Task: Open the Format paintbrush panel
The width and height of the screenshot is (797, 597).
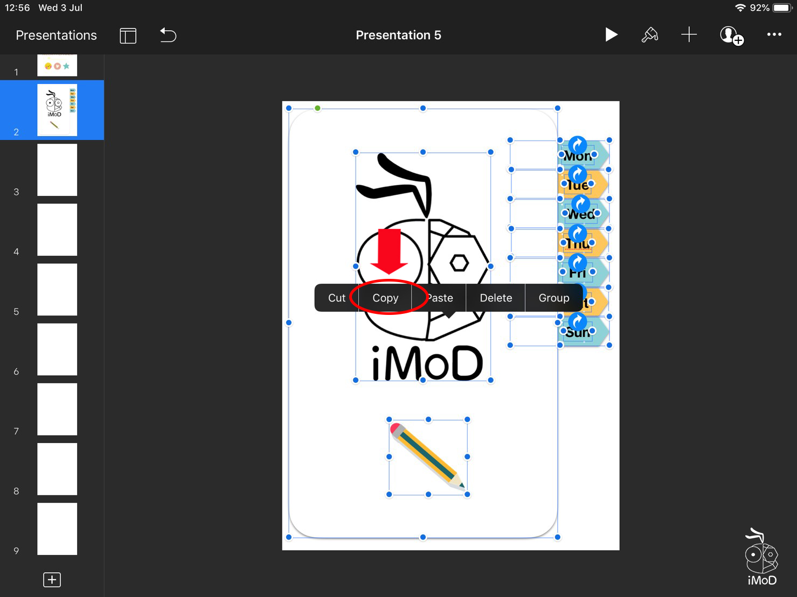Action: (649, 35)
